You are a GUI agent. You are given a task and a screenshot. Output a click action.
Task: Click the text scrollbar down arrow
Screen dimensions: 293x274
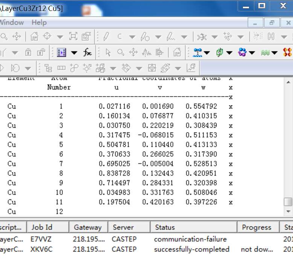tap(288, 211)
